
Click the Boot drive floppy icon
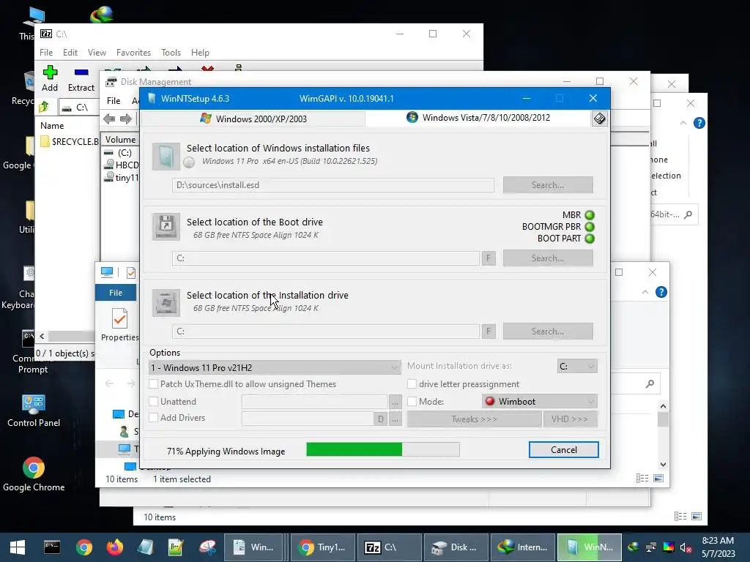[166, 227]
